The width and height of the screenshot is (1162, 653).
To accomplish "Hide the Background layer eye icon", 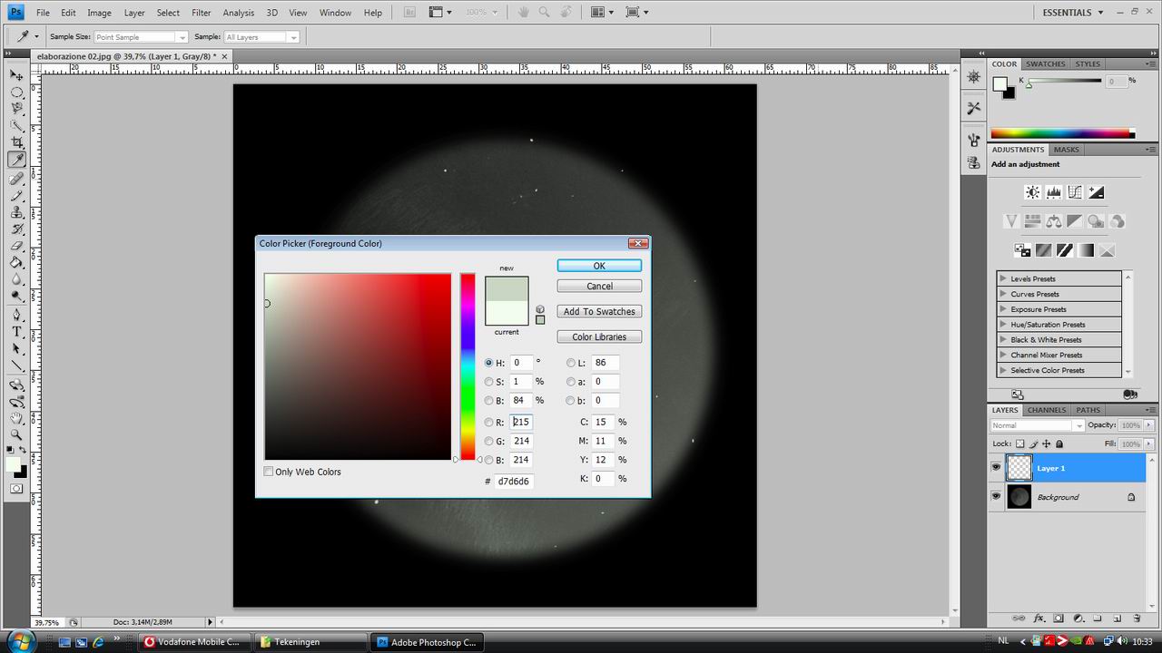I will click(x=996, y=497).
